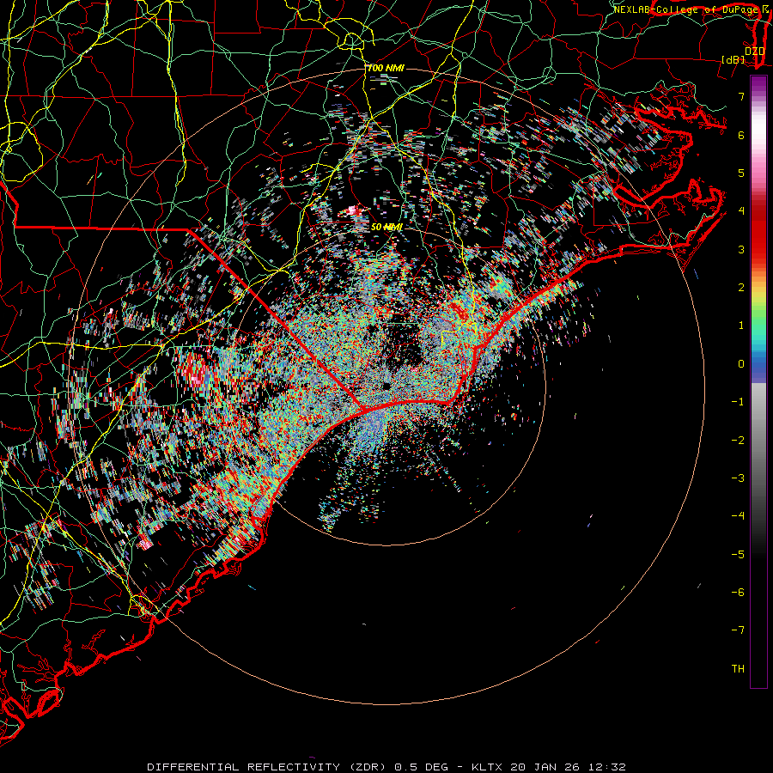Click the "-3" value on the ZDR scale
Image resolution: width=773 pixels, height=773 pixels.
[x=738, y=478]
